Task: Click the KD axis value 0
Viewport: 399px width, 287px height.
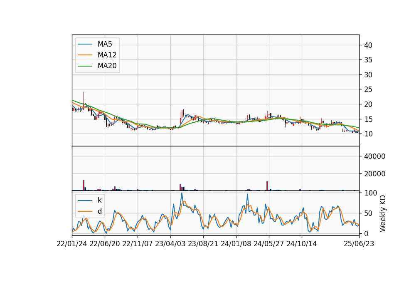Action: pos(366,233)
